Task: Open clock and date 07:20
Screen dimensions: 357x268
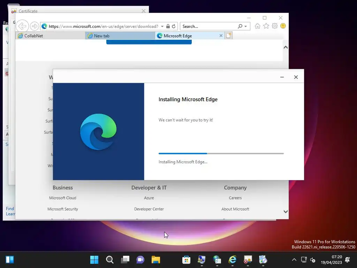Action: coord(331,260)
